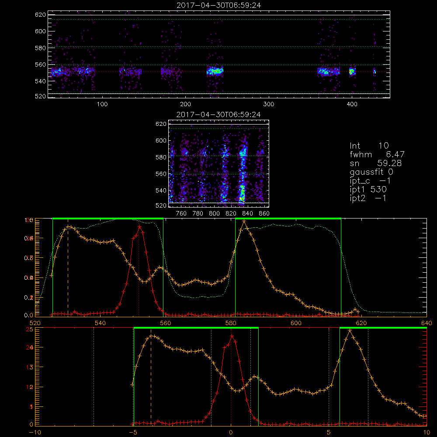Click the orange curve's tallest peak near 584
This screenshot has height=437, width=437.
(244, 222)
